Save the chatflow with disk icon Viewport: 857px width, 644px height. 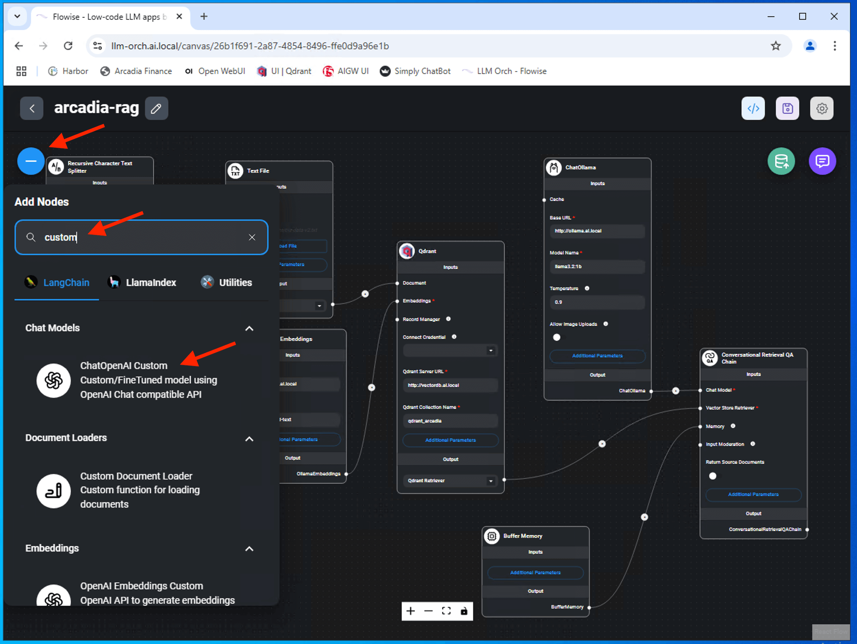[x=787, y=108]
